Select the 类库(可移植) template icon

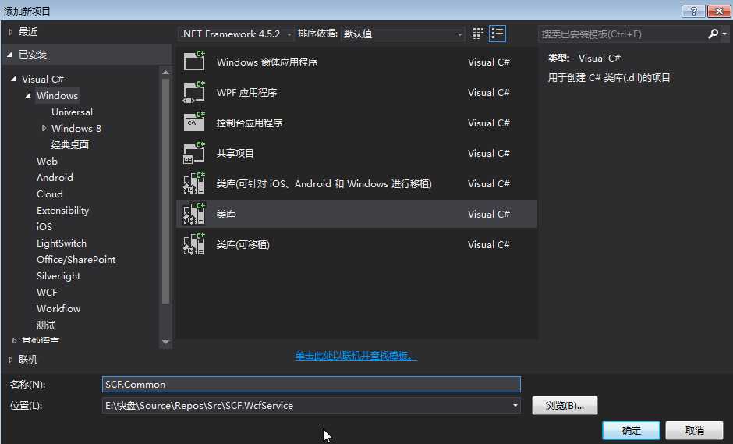point(194,243)
